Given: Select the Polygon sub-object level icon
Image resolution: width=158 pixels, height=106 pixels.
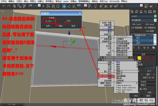Looking at the screenshot, I should coord(147,58).
